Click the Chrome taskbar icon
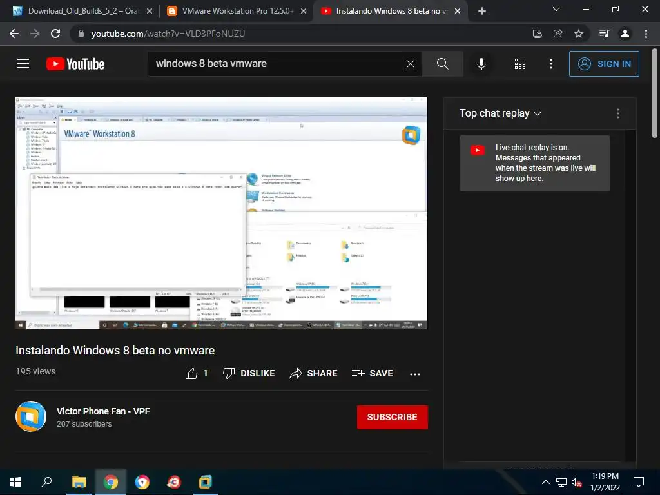This screenshot has width=660, height=495. point(111,481)
